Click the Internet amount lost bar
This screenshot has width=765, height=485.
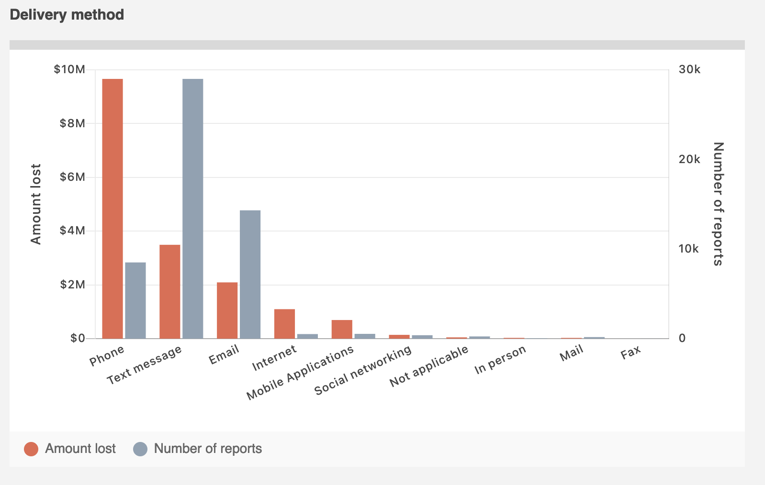click(284, 324)
